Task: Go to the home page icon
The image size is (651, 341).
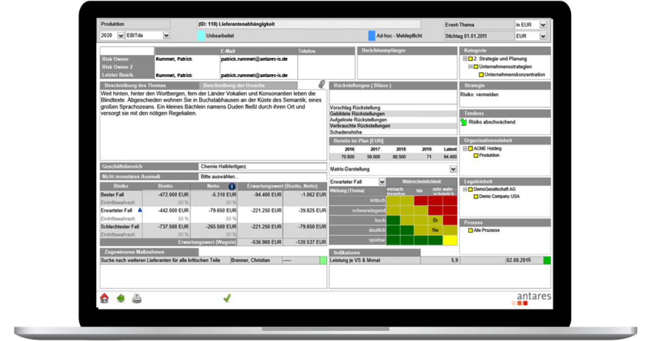Action: [x=105, y=298]
